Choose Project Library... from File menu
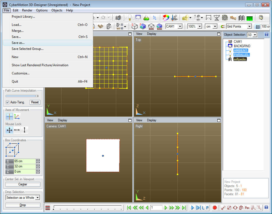Image resolution: width=272 pixels, height=214 pixels. (x=48, y=17)
